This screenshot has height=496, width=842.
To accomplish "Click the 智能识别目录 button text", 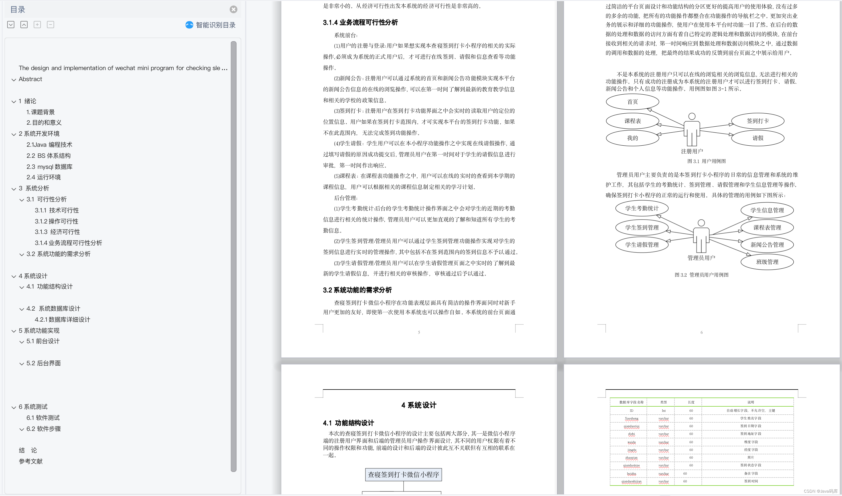I will (216, 25).
